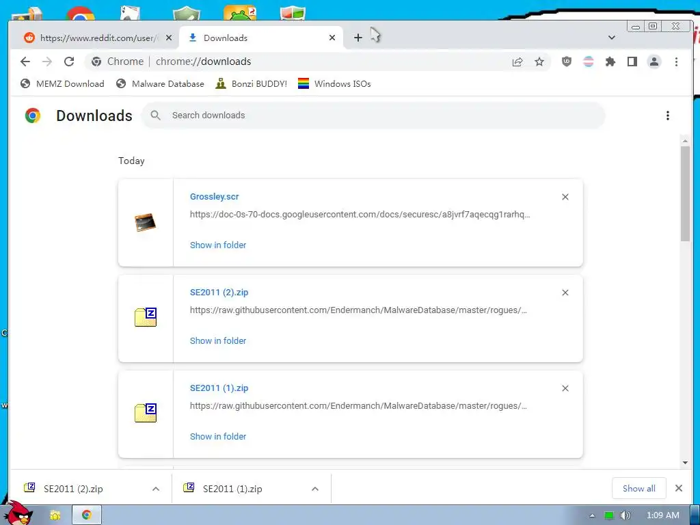Open the Bonzi BUDDY! bookmark

pyautogui.click(x=251, y=84)
